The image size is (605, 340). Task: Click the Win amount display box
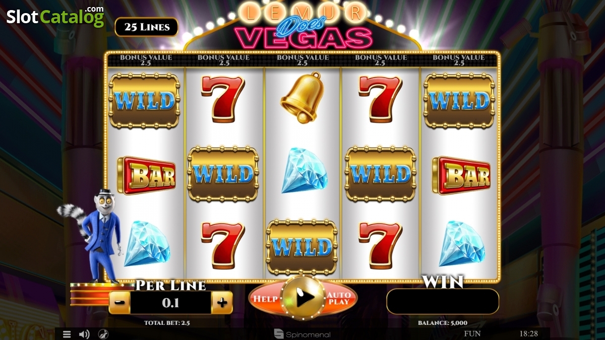(x=443, y=301)
